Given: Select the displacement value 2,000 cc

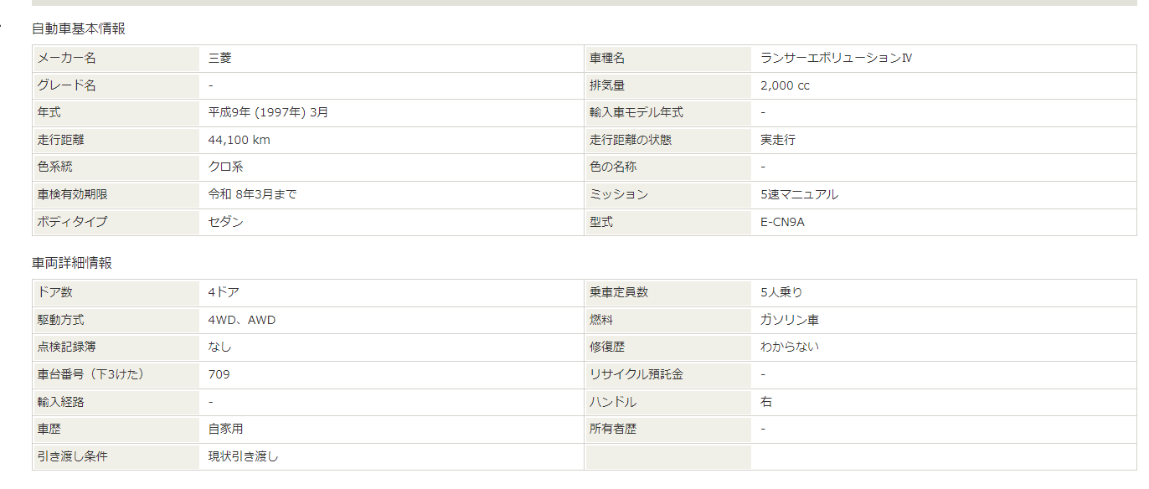Looking at the screenshot, I should pos(785,85).
